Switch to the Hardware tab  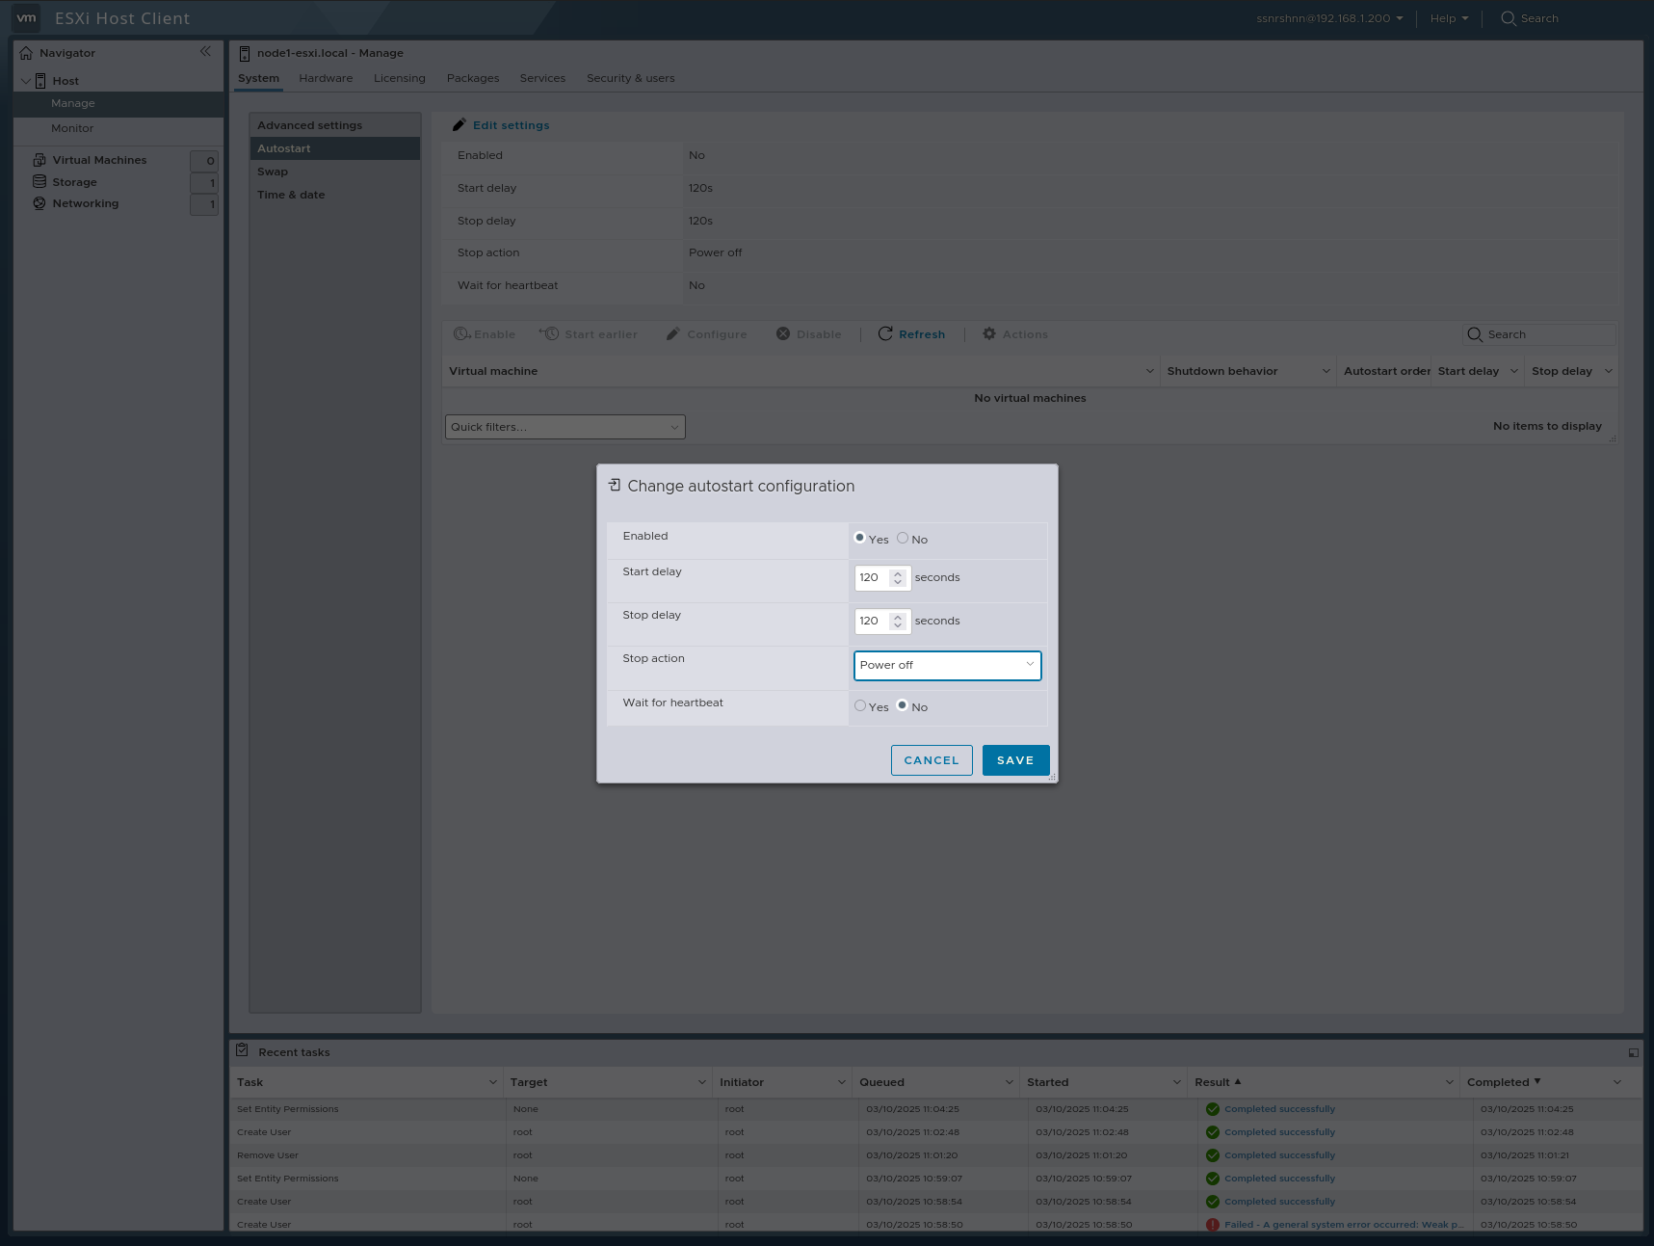[326, 78]
